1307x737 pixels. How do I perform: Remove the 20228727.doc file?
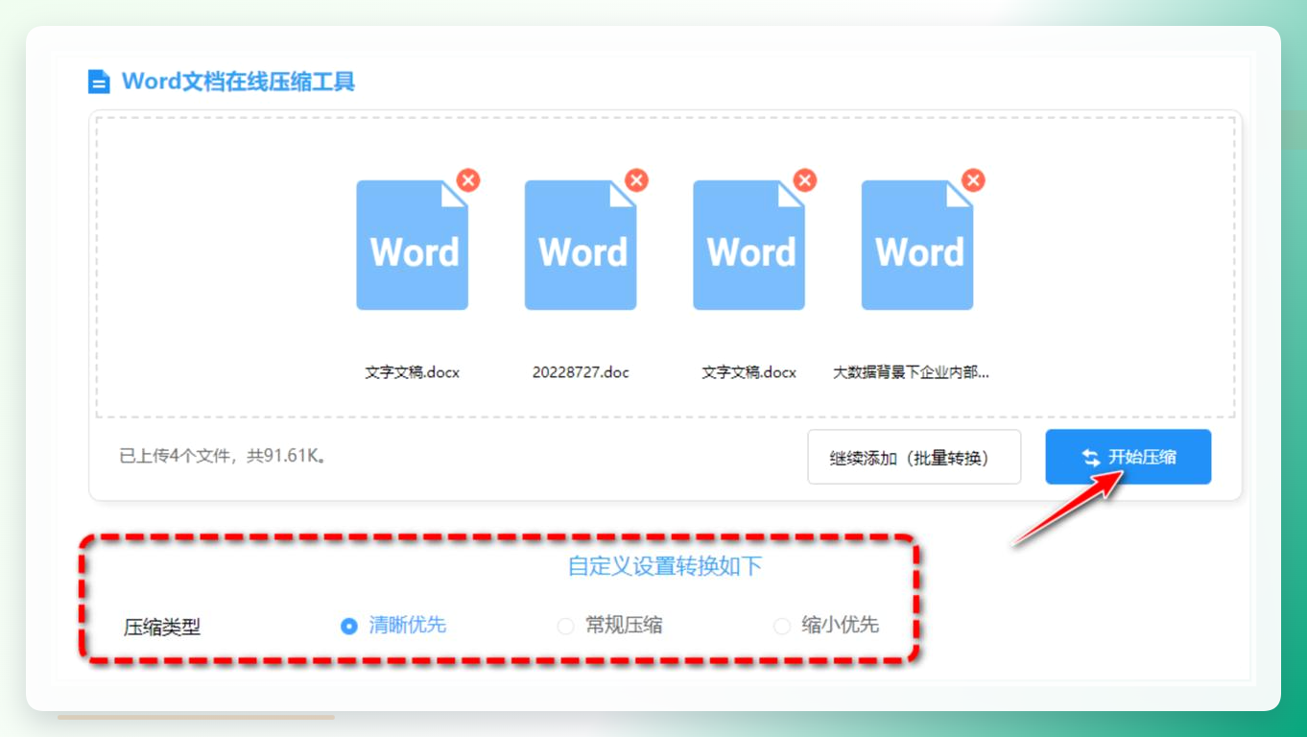(636, 180)
